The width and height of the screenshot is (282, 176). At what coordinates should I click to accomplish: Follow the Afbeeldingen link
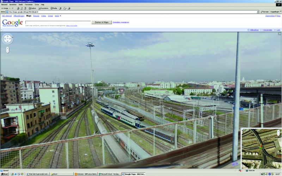19,16
